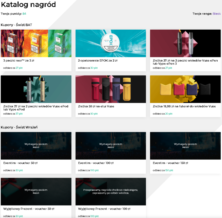Click the points value 84
This screenshot has height=218, width=222.
(x=24, y=14)
